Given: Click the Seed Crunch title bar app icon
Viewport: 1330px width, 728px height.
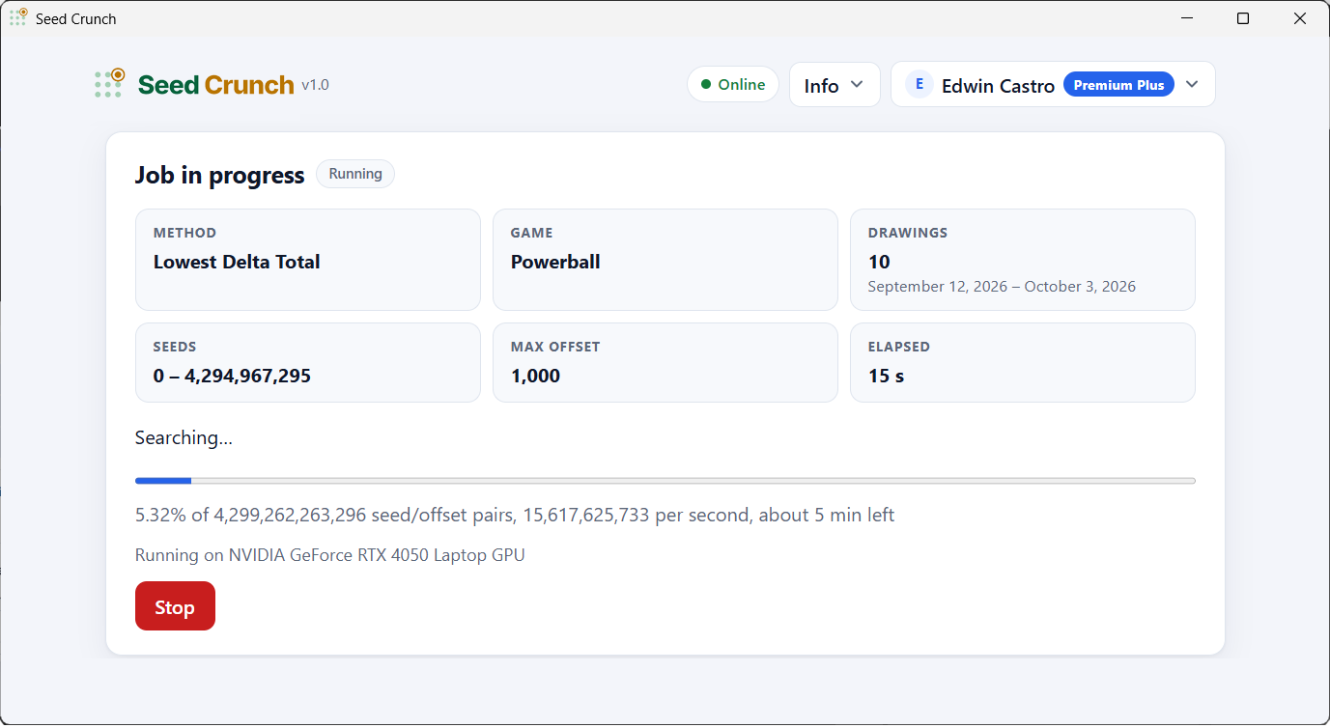Looking at the screenshot, I should click(x=18, y=17).
